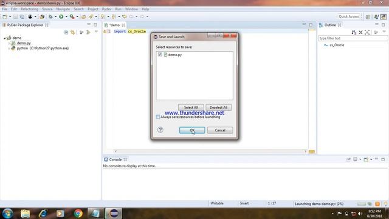The height and width of the screenshot is (219, 389).
Task: Select the Outline tab
Action: [330, 25]
